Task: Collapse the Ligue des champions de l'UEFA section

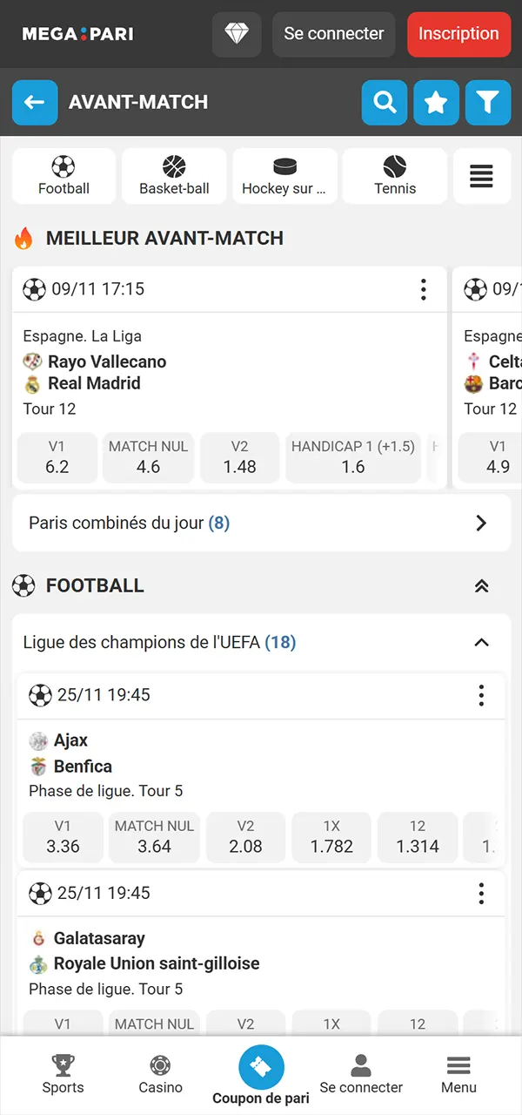Action: click(x=481, y=642)
